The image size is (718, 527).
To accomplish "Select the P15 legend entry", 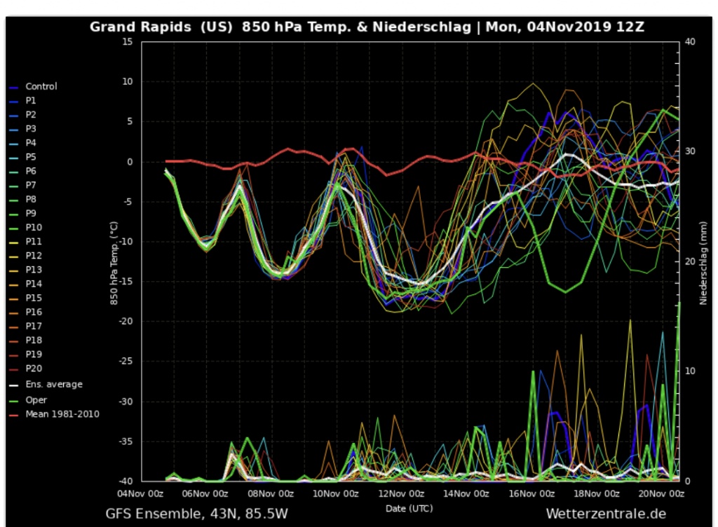I will point(34,298).
